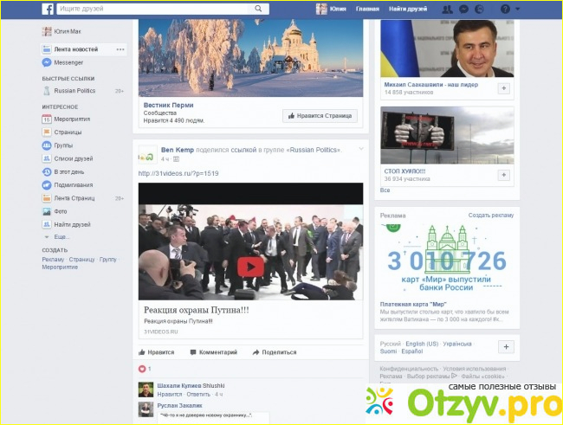Select Найти друзей in the top bar
The height and width of the screenshot is (425, 563).
pyautogui.click(x=407, y=9)
